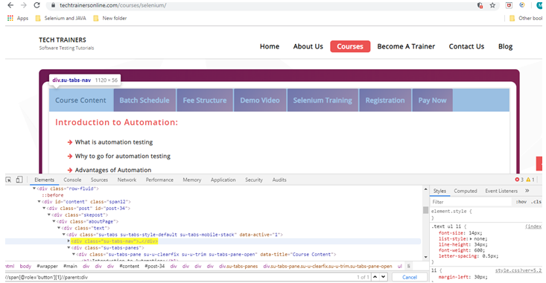Open the Application panel
The width and height of the screenshot is (546, 283).
(x=223, y=179)
